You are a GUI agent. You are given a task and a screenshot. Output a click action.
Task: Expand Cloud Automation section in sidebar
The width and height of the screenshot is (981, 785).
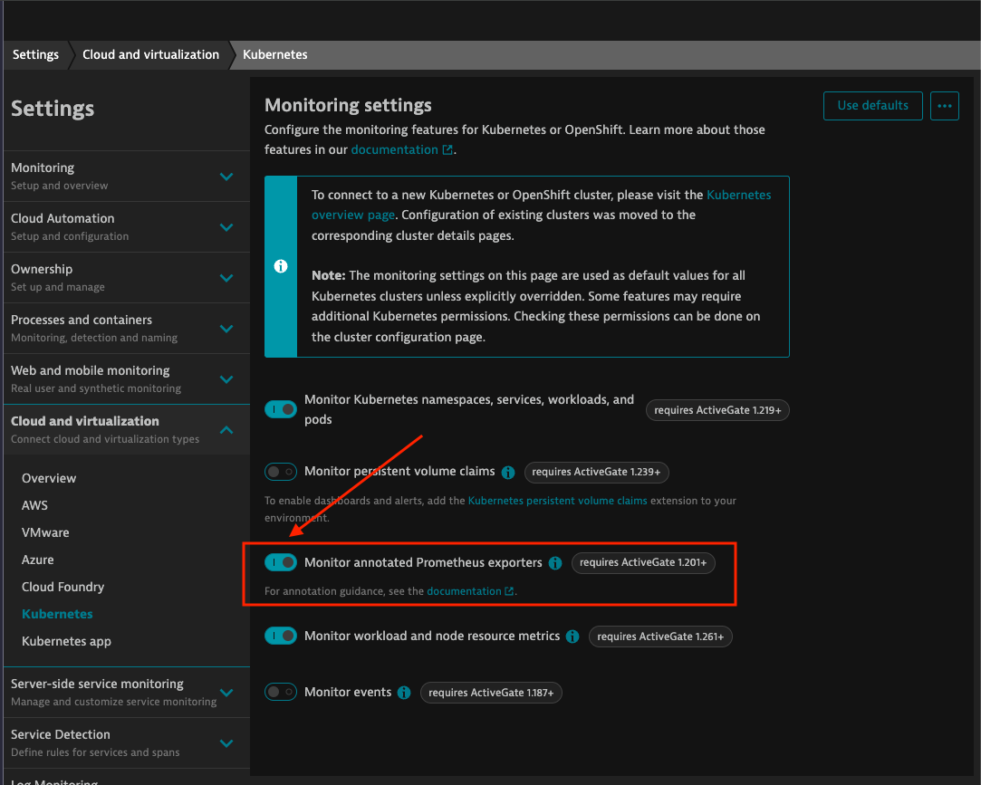point(226,227)
